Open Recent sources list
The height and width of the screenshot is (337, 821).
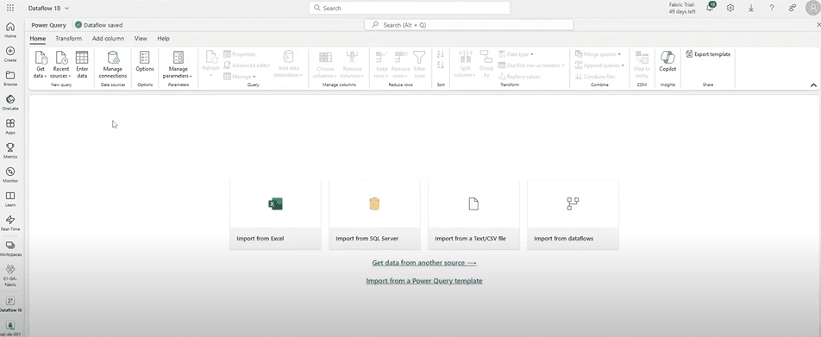[x=60, y=65]
